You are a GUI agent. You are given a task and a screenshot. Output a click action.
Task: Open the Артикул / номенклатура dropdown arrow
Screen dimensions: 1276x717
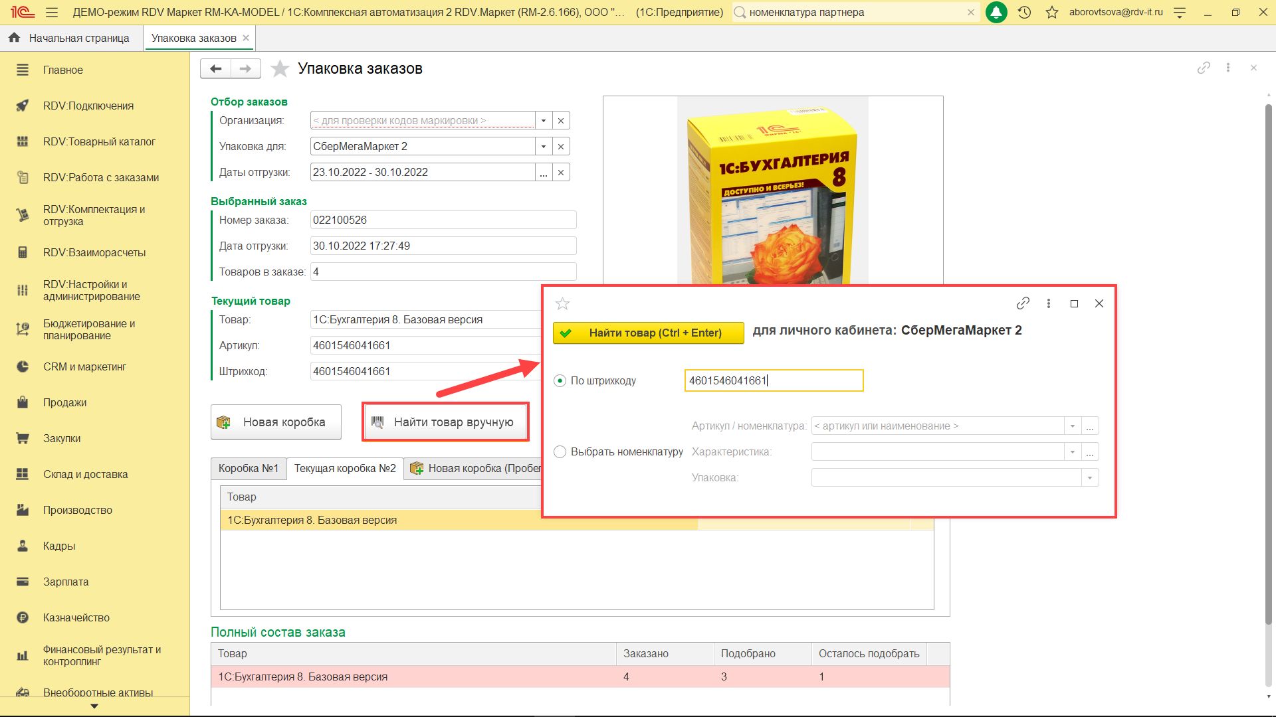1072,426
